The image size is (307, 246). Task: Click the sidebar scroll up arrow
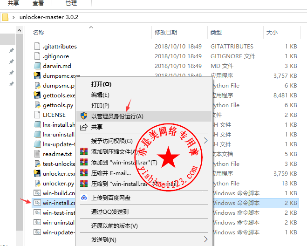(19, 30)
